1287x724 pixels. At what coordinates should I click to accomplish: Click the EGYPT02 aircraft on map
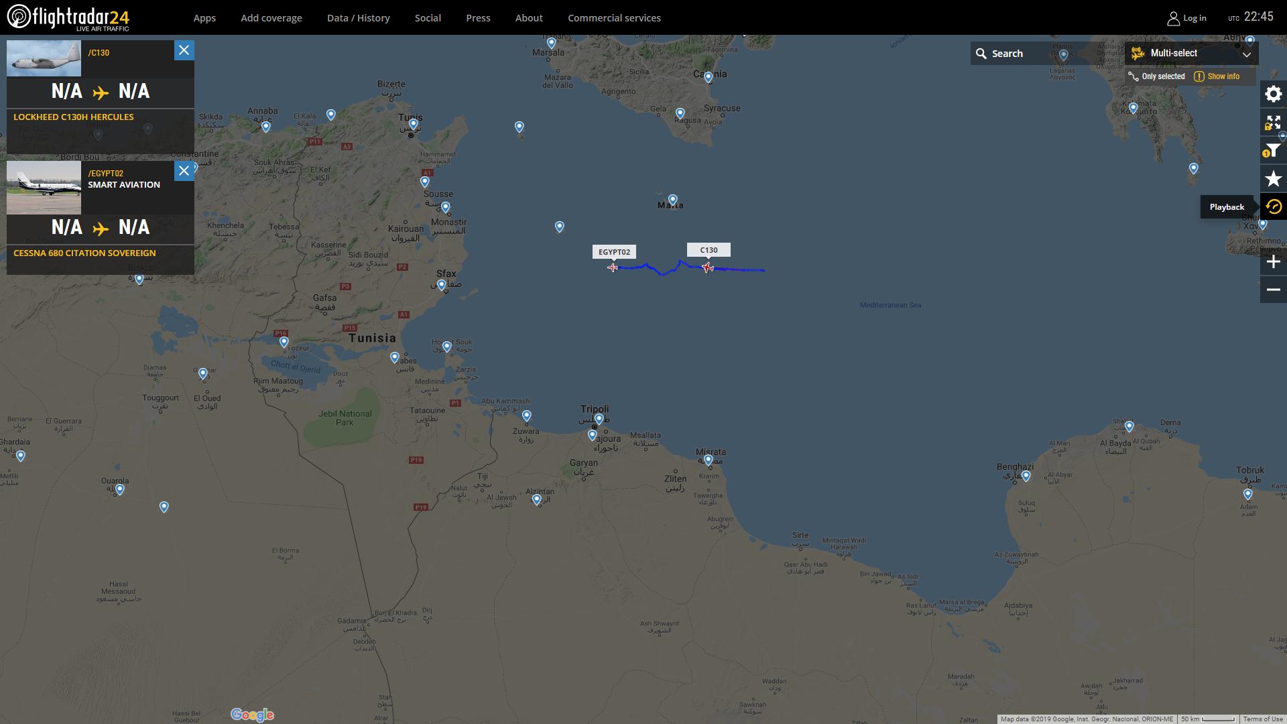pos(613,267)
